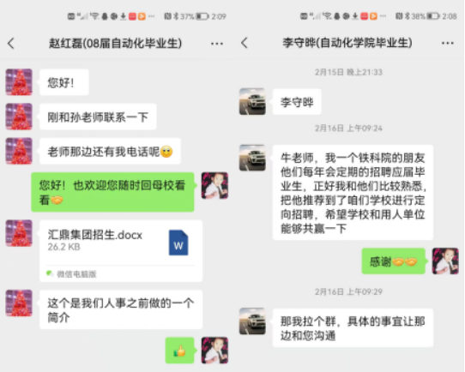Viewport: 465px width, 372px height.
Task: Tap green 也欢迎您随时回母校看看 message
Action: [112, 192]
